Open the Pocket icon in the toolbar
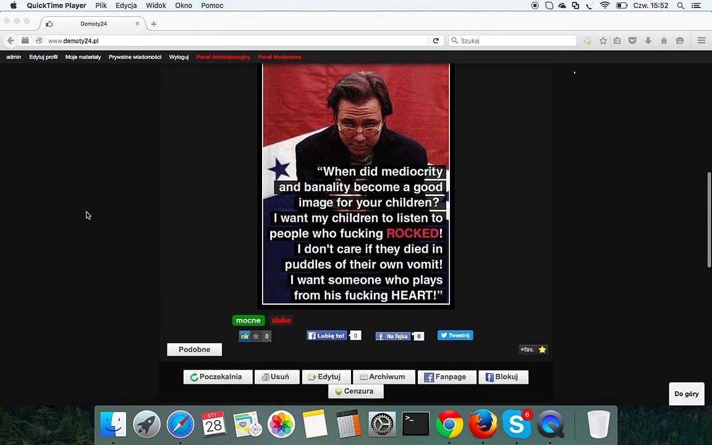This screenshot has width=712, height=445. coord(632,40)
